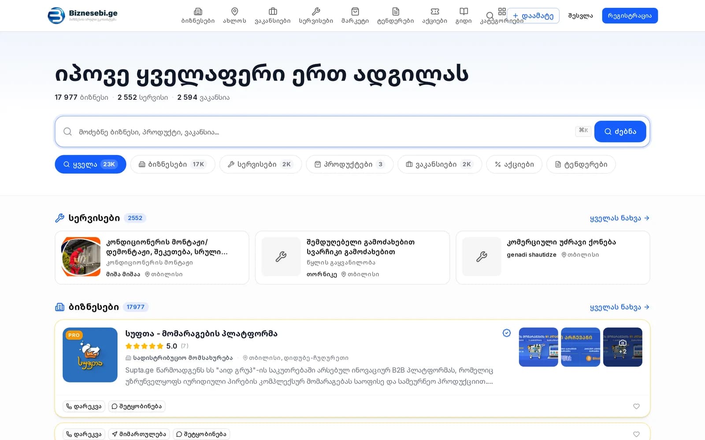The image size is (705, 440).
Task: Open the სუფთა PRO business logo
Action: tap(90, 355)
